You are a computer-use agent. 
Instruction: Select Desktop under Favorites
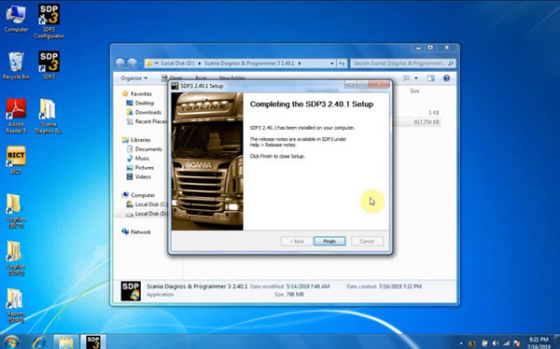145,103
